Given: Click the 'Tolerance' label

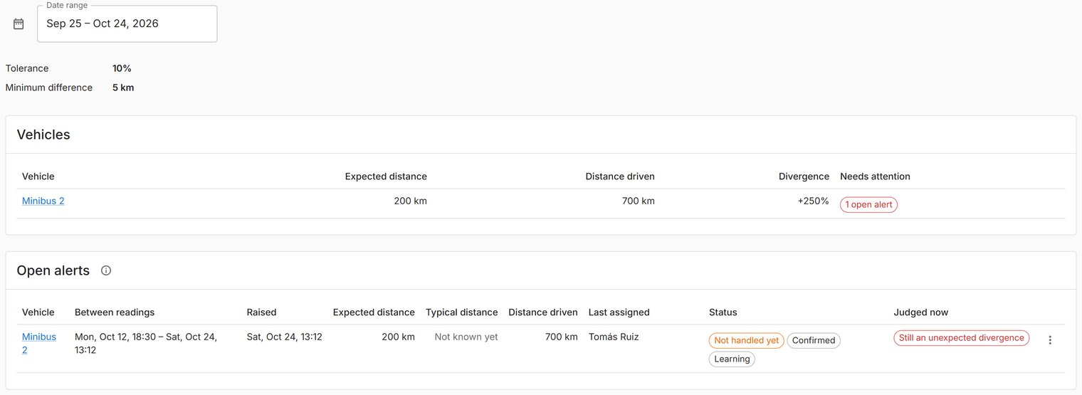Looking at the screenshot, I should click(27, 68).
